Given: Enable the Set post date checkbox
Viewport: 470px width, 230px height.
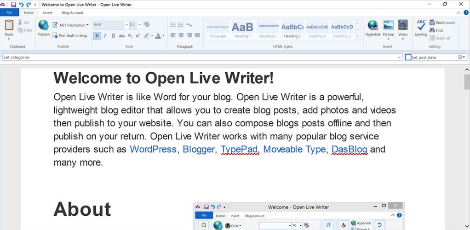Looking at the screenshot, I should click(x=408, y=57).
